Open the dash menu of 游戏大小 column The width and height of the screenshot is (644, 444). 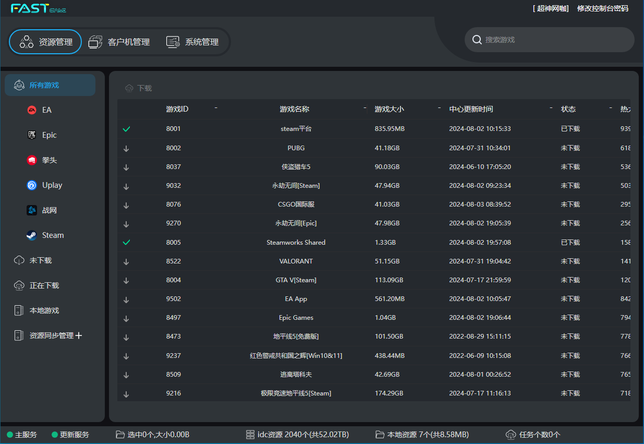pyautogui.click(x=440, y=108)
